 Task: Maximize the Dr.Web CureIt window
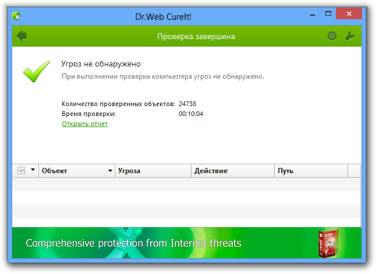tap(328, 13)
